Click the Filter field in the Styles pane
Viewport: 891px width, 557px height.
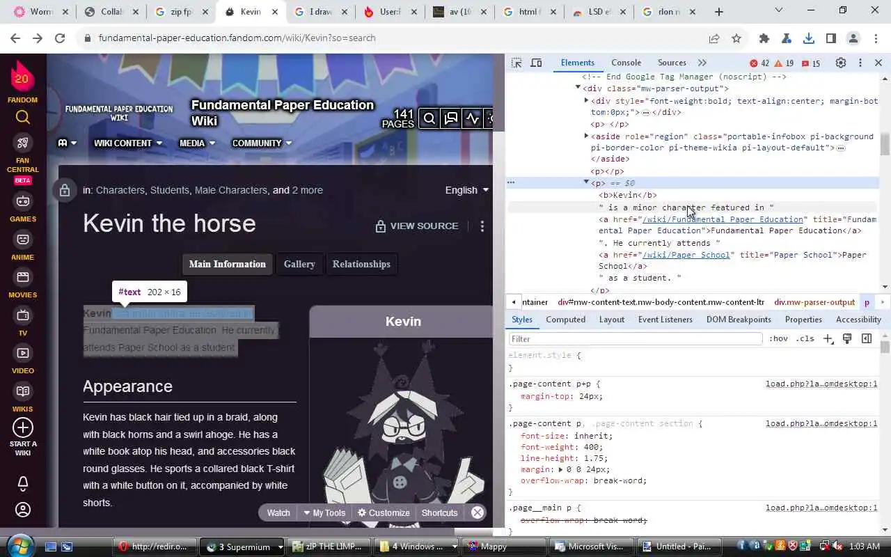(x=636, y=338)
